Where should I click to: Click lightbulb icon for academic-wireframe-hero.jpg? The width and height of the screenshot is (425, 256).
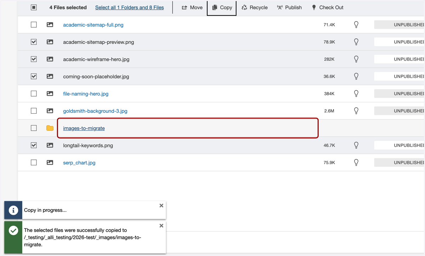pyautogui.click(x=356, y=59)
